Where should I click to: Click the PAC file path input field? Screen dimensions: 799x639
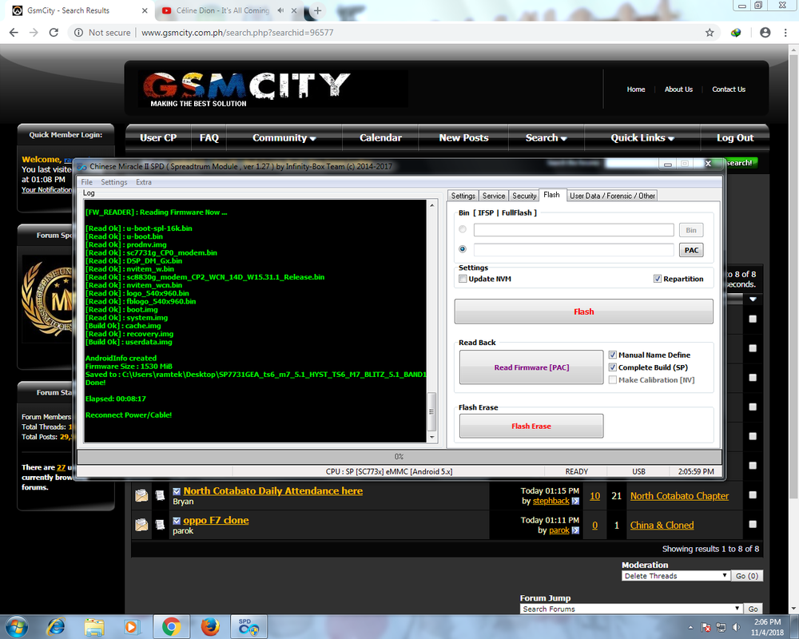click(x=574, y=250)
